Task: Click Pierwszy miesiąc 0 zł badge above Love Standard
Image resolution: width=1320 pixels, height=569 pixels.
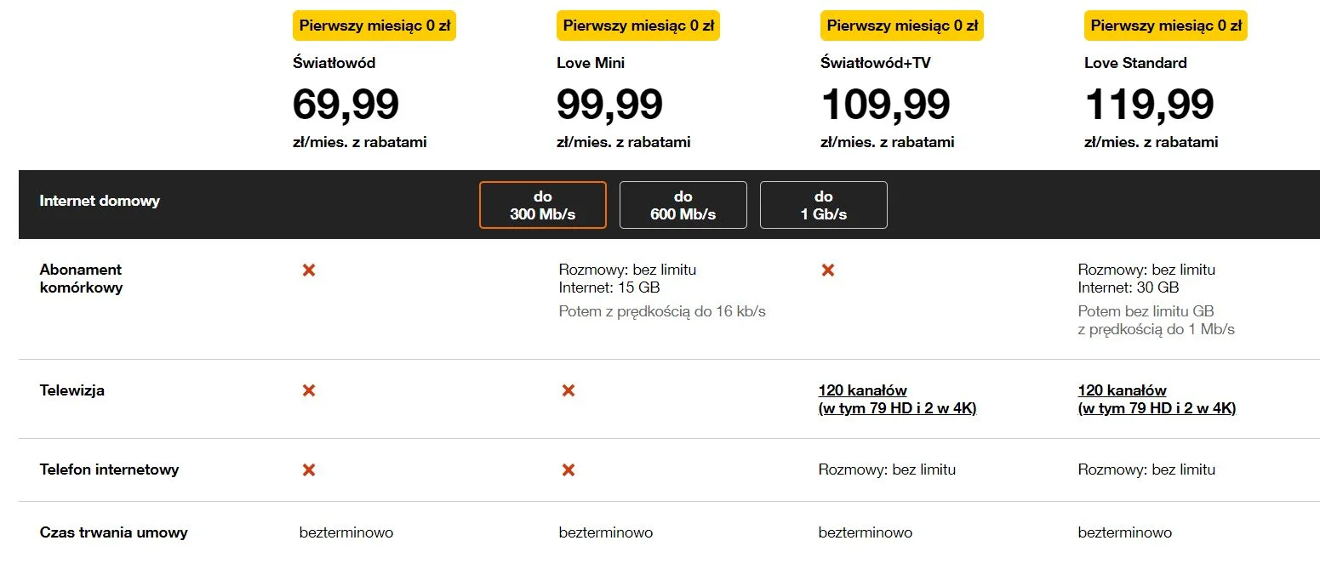Action: point(1166,26)
